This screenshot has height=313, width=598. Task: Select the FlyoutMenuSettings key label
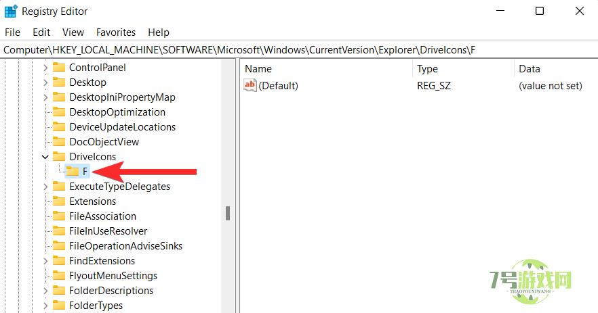(x=113, y=276)
